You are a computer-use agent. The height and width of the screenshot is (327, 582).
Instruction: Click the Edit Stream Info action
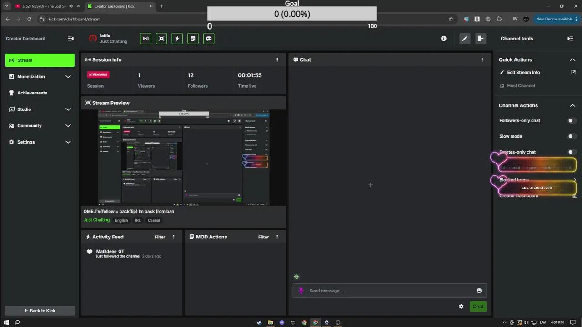pyautogui.click(x=523, y=72)
